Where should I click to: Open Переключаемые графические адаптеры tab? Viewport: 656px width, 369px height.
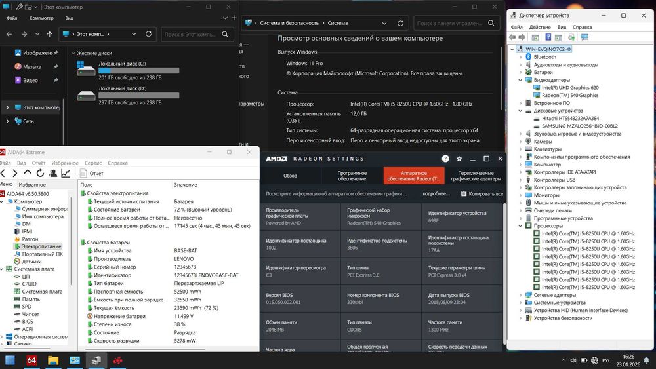pos(476,176)
